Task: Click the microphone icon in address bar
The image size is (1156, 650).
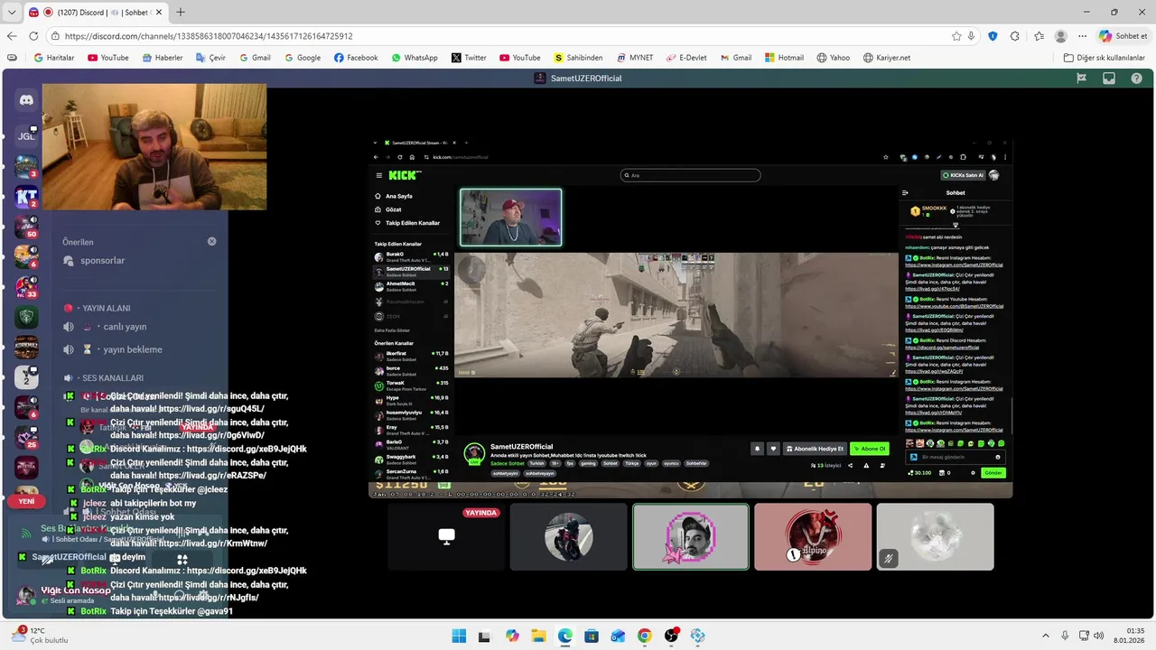Action: (x=972, y=36)
